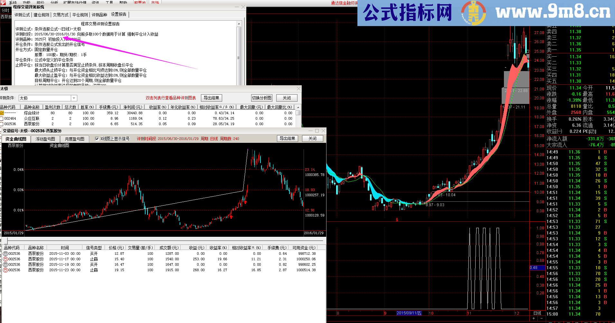This screenshot has height=323, width=615.
Task: Click smiley icon on the 2015-11-03 买开 signal row
Action: [6, 253]
